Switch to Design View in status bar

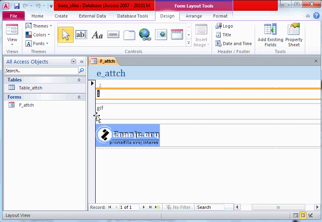pyautogui.click(x=310, y=215)
